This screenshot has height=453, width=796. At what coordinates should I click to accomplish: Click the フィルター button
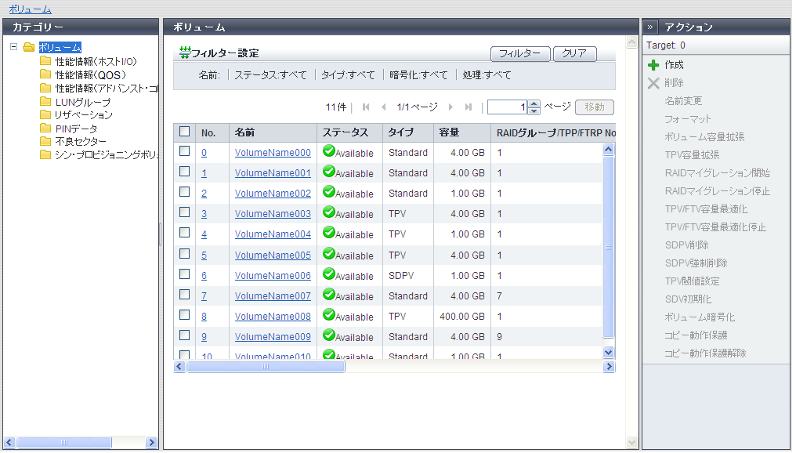pos(519,53)
